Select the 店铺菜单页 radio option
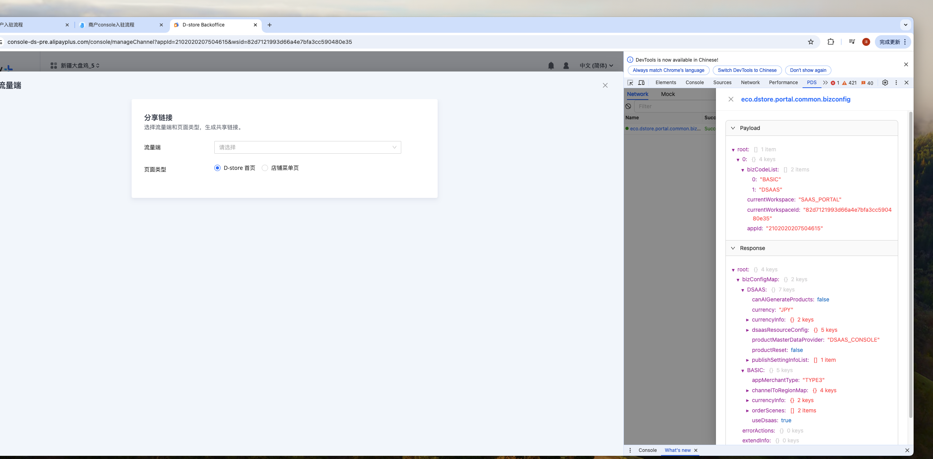The width and height of the screenshot is (933, 459). click(265, 168)
